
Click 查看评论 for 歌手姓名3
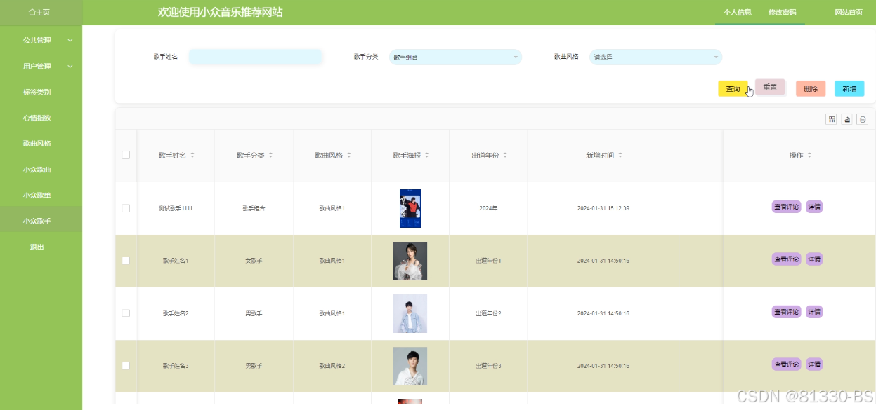click(x=787, y=364)
